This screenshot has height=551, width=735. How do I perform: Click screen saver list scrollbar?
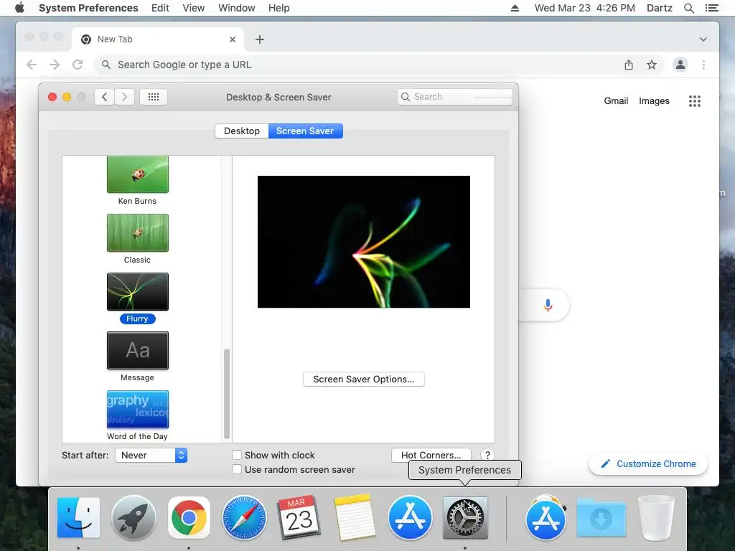[227, 394]
